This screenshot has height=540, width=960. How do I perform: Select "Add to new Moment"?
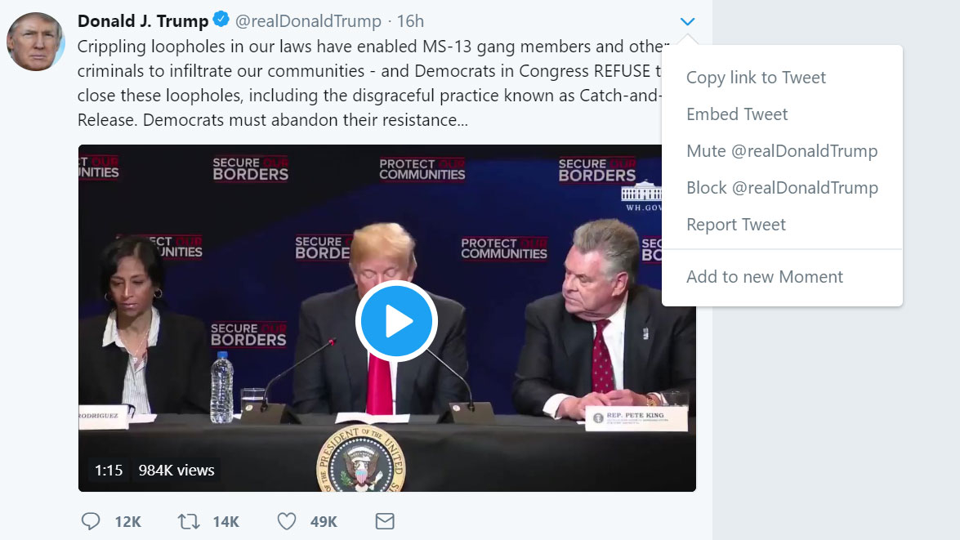click(765, 277)
